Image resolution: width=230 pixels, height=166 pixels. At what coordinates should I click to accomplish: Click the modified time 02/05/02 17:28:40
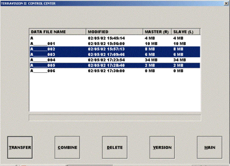click(106, 65)
